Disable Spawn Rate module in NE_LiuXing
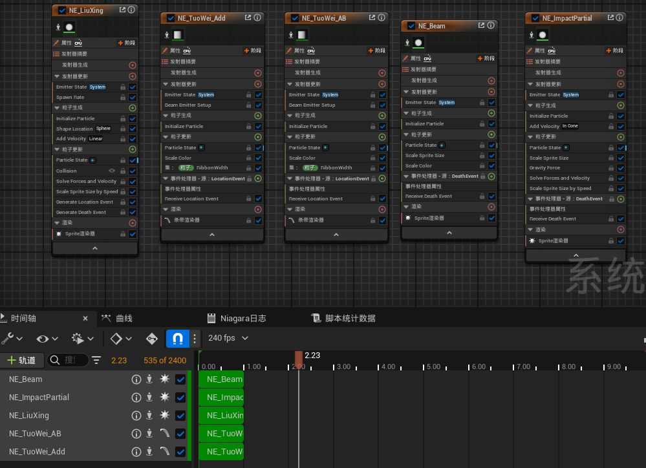The image size is (646, 468). point(133,97)
